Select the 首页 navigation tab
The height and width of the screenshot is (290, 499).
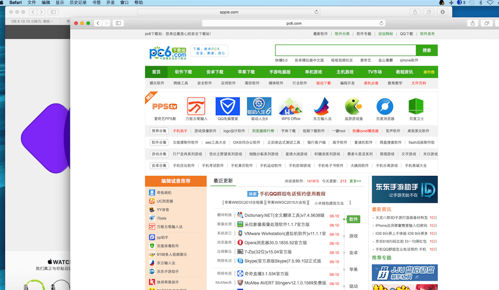pyautogui.click(x=156, y=72)
